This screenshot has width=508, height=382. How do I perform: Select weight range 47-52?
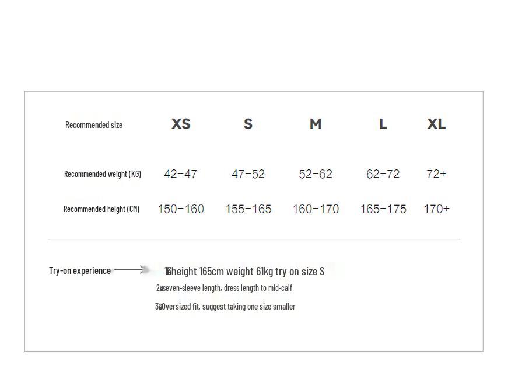(x=248, y=174)
